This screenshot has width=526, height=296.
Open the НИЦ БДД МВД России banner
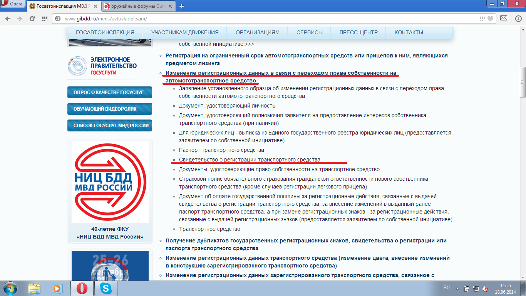[x=110, y=182]
